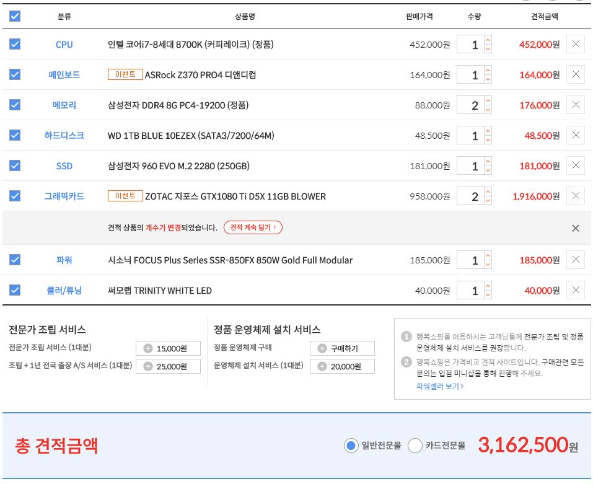Remove the 그래픽카드 row with its X icon
The width and height of the screenshot is (593, 484).
pos(576,196)
